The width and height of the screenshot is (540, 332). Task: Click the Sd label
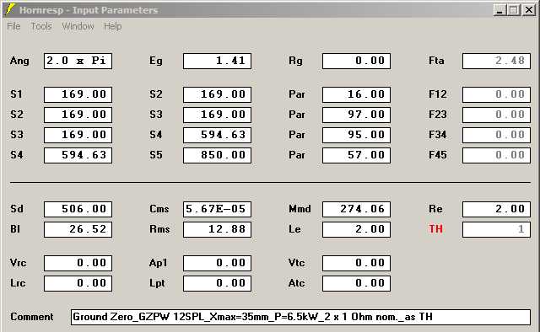[17, 209]
